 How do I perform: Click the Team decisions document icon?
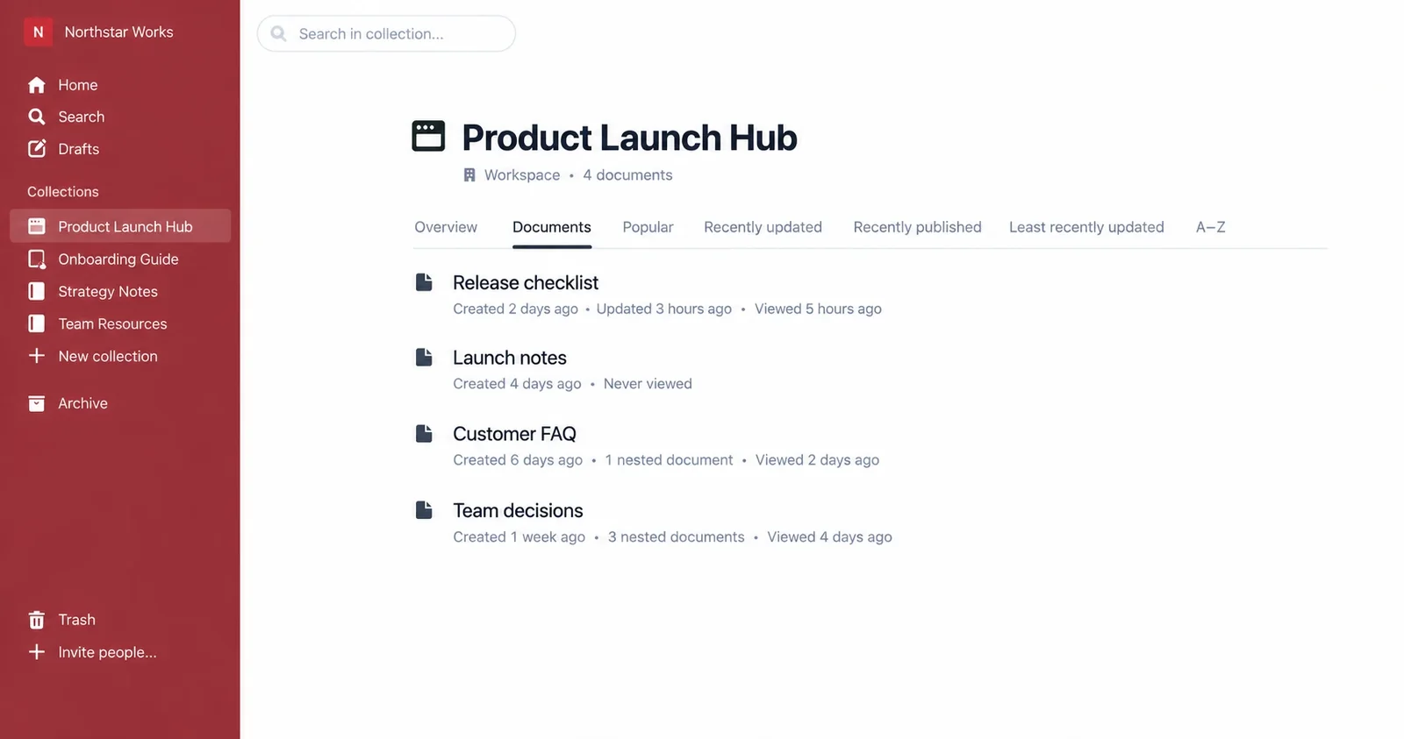point(424,509)
